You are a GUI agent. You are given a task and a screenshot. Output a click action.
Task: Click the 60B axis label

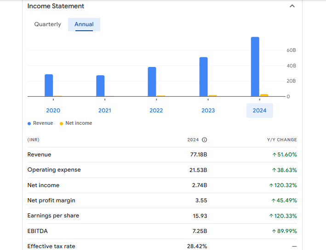(x=291, y=50)
